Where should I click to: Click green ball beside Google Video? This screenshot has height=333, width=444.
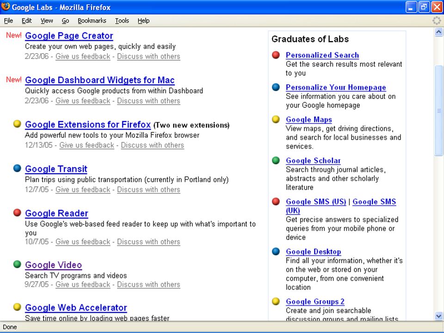coord(17,264)
